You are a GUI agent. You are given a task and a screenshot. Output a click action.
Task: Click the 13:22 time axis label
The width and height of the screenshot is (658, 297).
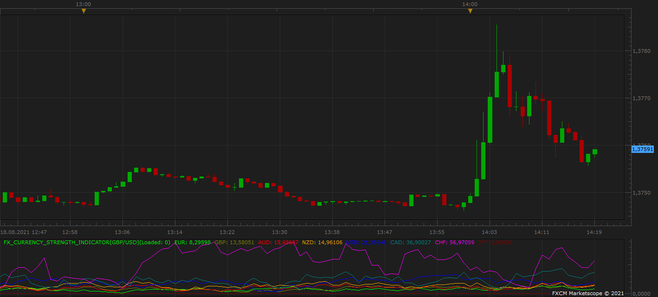tap(227, 232)
